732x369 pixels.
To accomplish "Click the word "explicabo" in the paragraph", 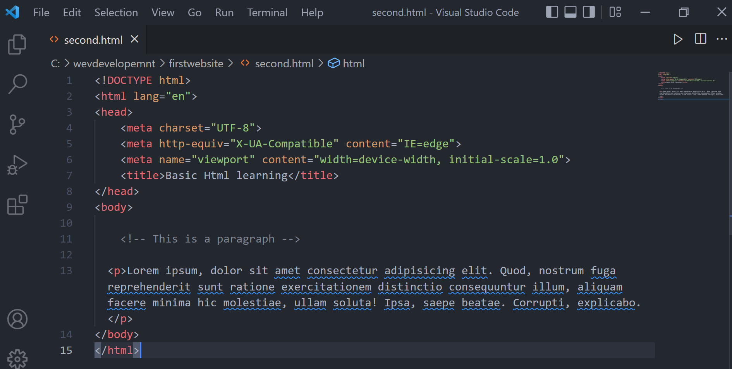I will (x=607, y=303).
